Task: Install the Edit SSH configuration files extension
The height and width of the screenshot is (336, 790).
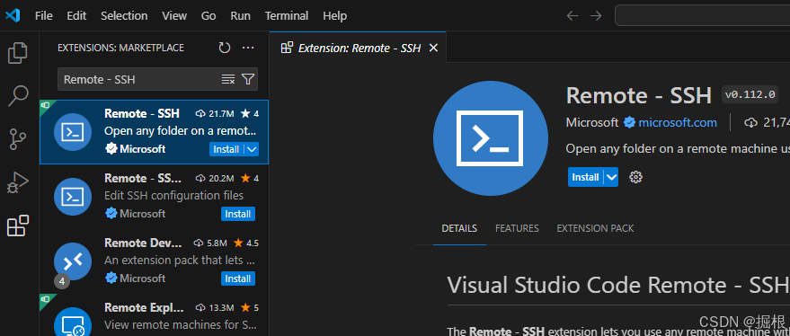Action: (238, 214)
